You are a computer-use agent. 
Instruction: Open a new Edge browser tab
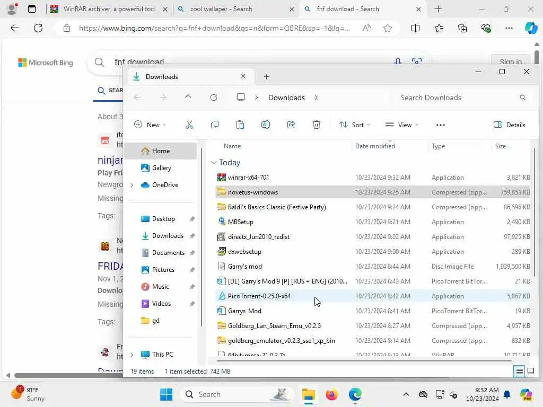tap(438, 9)
